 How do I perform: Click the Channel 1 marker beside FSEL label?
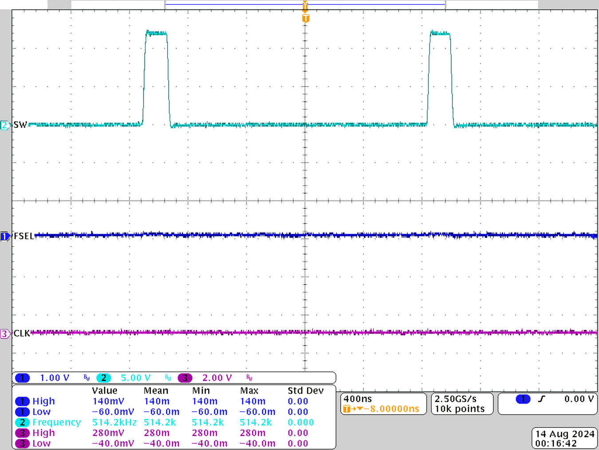[5, 236]
